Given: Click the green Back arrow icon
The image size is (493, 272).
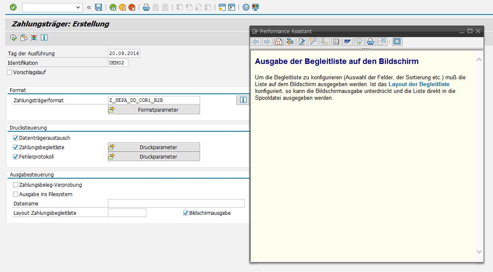Looking at the screenshot, I should coord(113,7).
